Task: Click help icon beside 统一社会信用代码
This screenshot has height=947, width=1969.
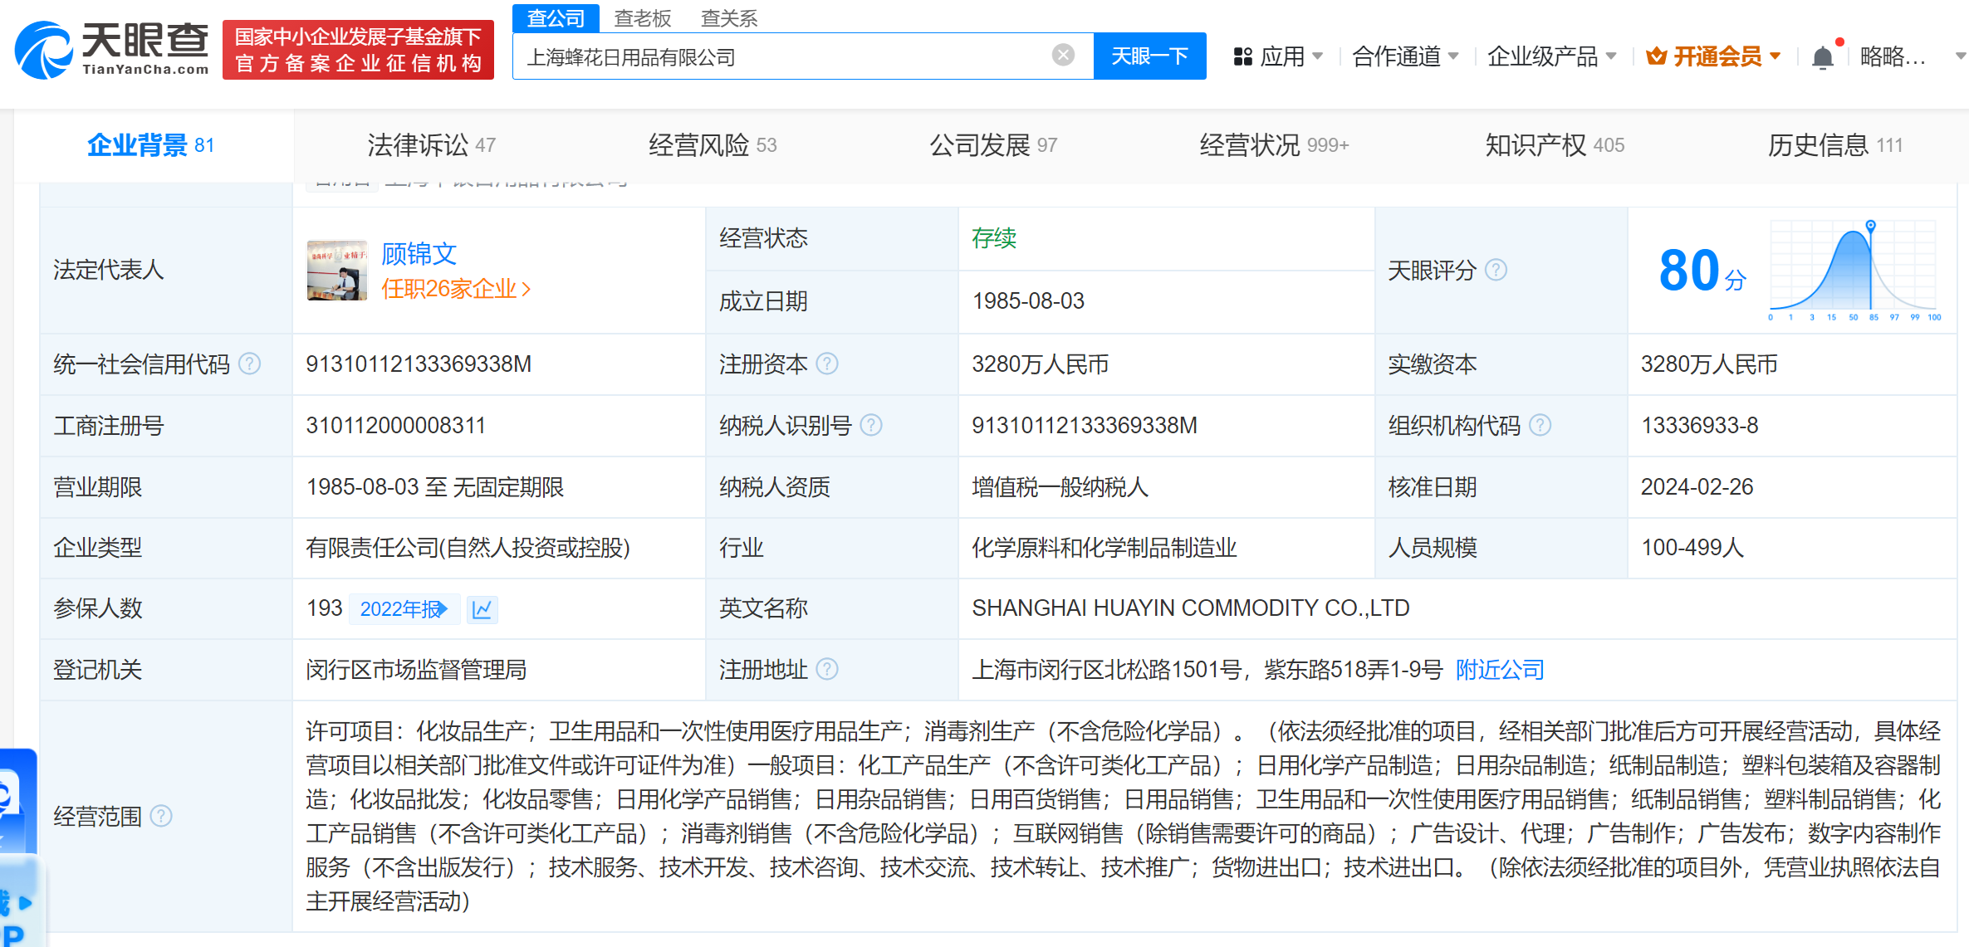Action: (x=249, y=364)
